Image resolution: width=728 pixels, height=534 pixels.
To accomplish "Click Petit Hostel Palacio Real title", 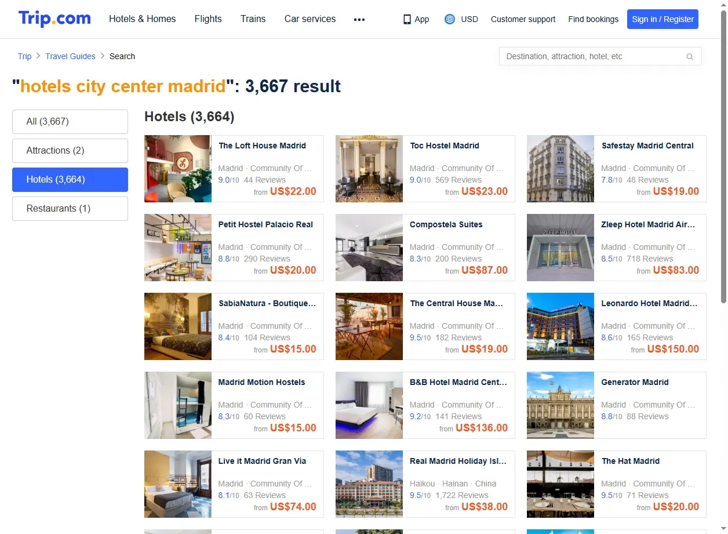I will pyautogui.click(x=265, y=224).
